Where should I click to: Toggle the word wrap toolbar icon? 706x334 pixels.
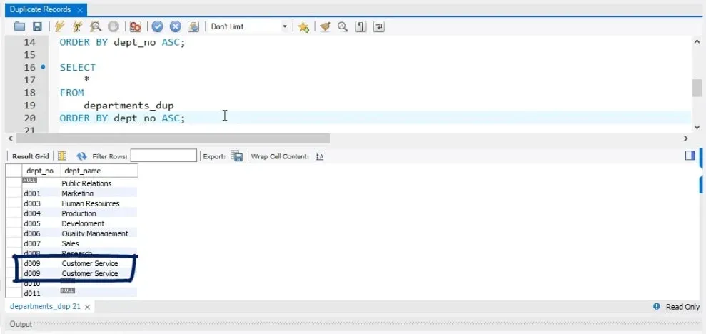(x=379, y=26)
